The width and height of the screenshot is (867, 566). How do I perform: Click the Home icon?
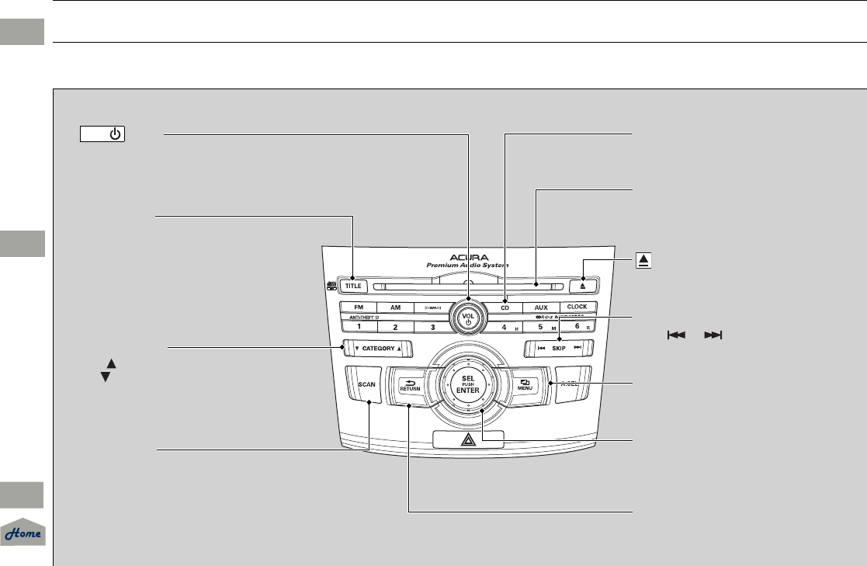click(23, 533)
